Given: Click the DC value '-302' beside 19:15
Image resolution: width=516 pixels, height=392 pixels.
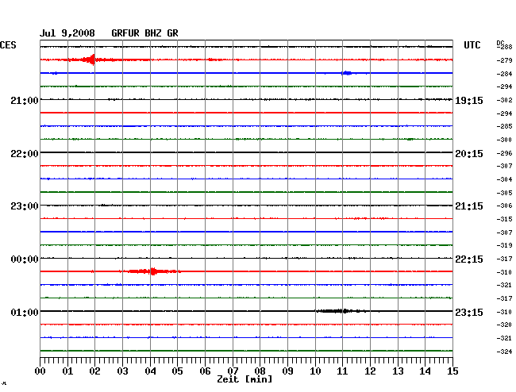Looking at the screenshot, I should pos(505,100).
